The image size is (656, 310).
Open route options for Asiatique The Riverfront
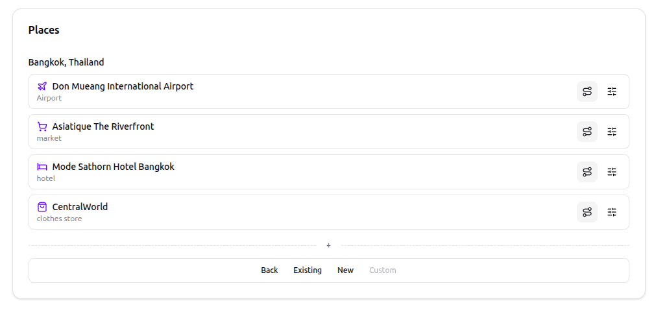click(x=587, y=132)
